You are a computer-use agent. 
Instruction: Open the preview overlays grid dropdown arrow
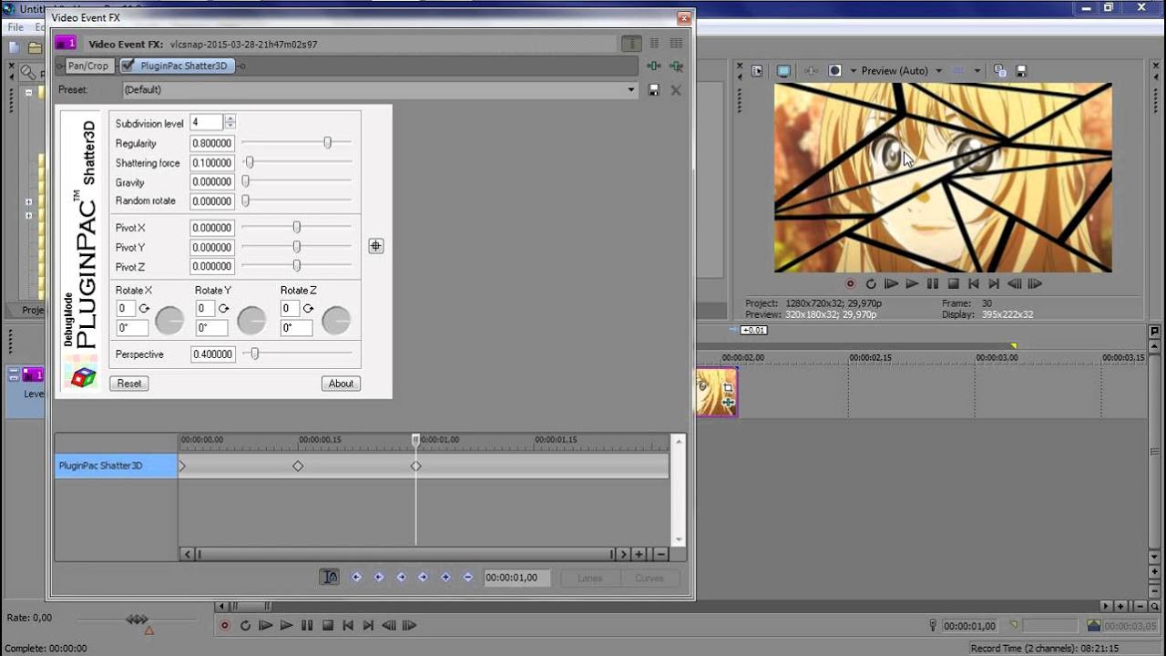pyautogui.click(x=977, y=70)
